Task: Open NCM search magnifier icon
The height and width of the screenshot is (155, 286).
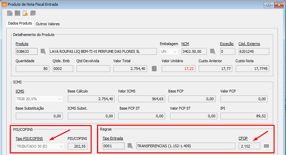Action: click(x=212, y=51)
